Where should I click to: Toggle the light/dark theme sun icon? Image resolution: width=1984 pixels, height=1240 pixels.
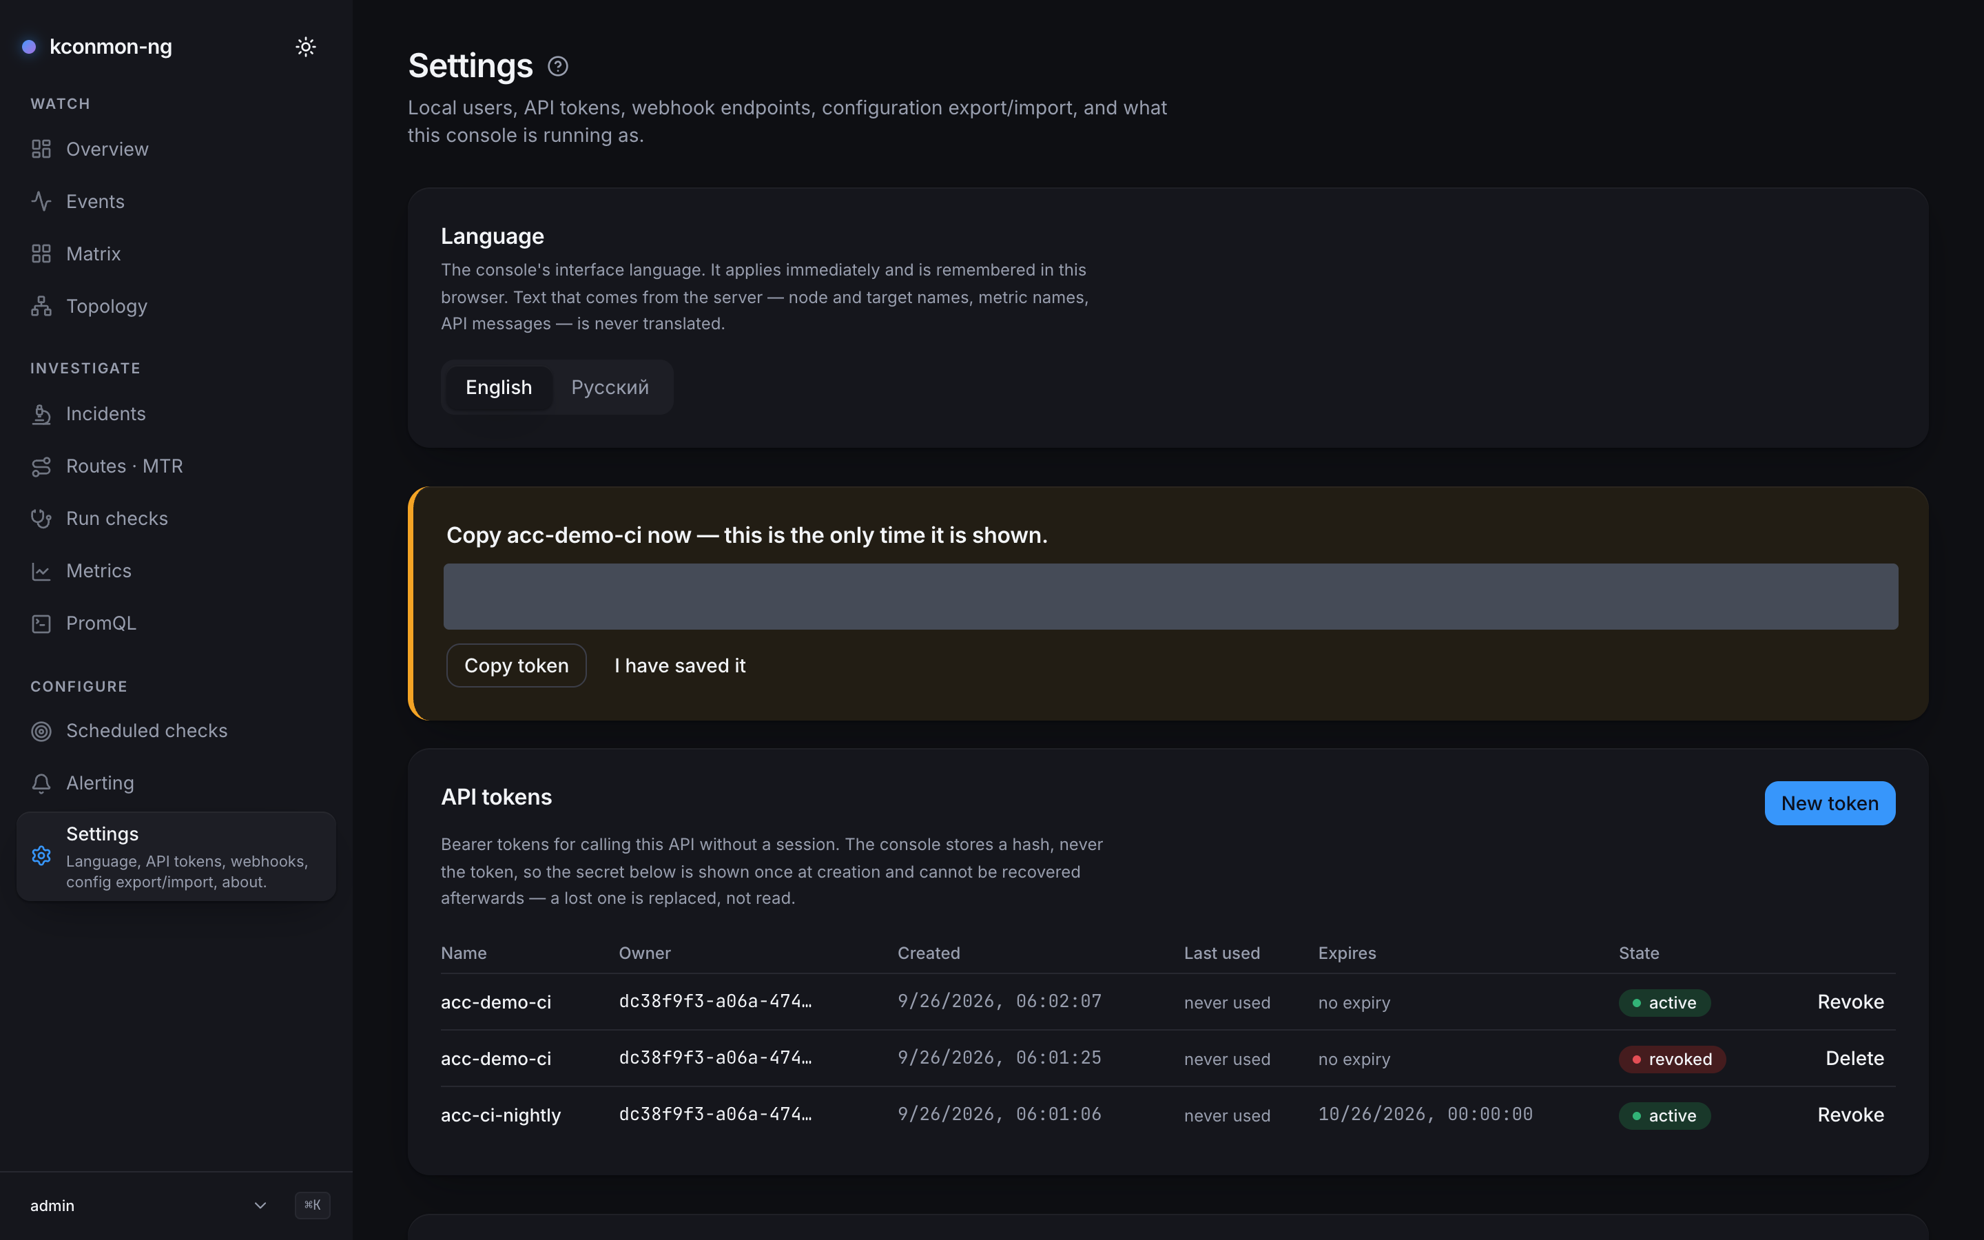pyautogui.click(x=306, y=47)
